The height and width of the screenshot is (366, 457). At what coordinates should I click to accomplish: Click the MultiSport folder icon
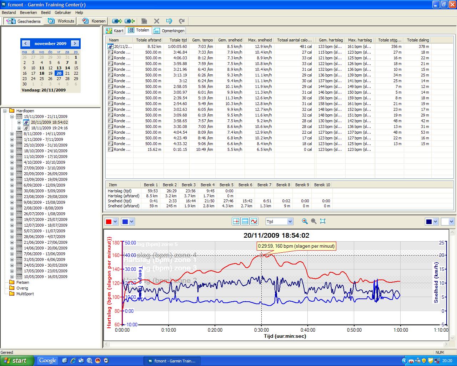pyautogui.click(x=12, y=294)
